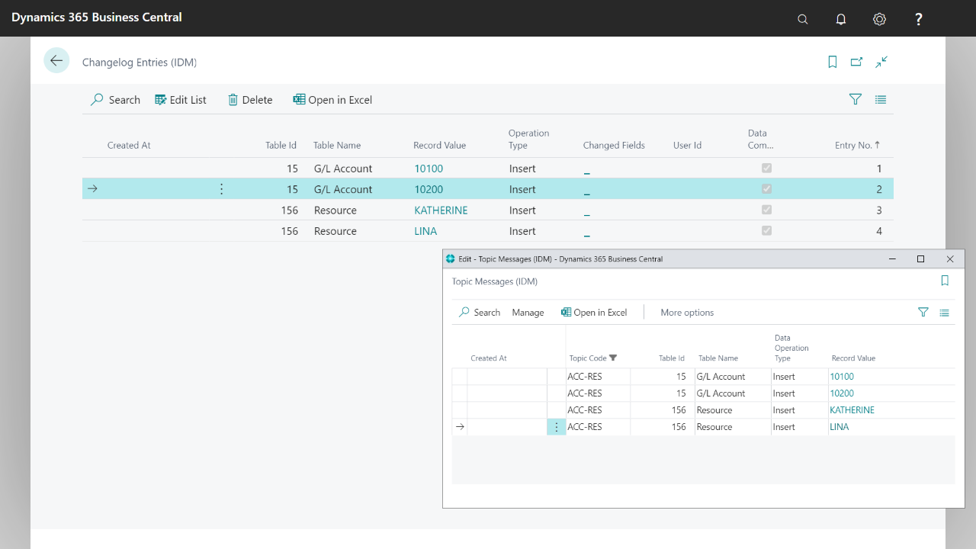The width and height of the screenshot is (976, 549).
Task: Open the Topic Code column filter dropdown
Action: click(x=613, y=358)
